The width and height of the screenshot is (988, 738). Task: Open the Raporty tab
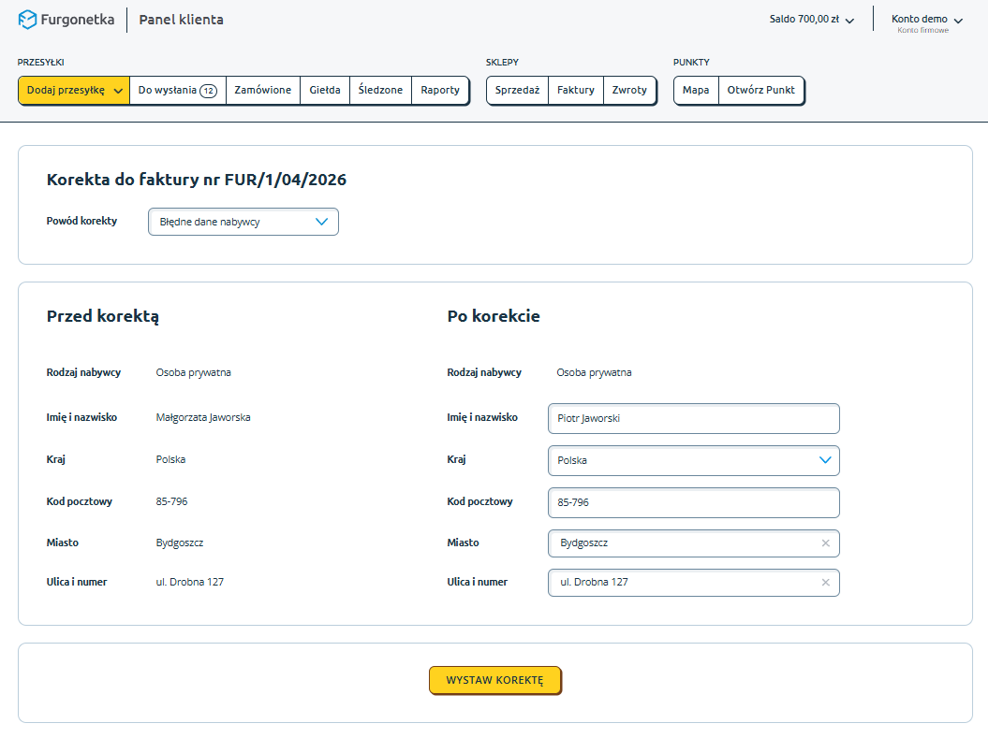coord(440,91)
